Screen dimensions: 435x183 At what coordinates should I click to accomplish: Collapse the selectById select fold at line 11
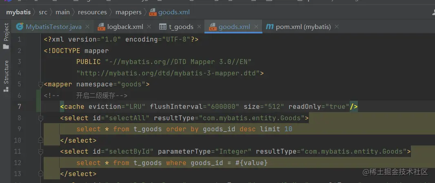point(41,151)
